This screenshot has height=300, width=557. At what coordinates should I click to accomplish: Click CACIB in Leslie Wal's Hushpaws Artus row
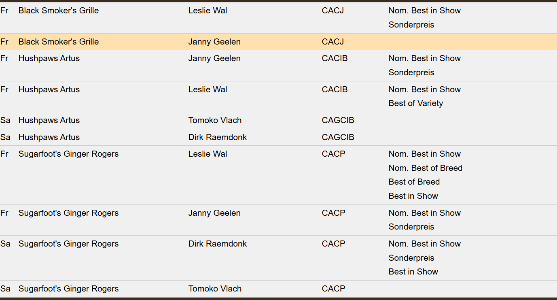(335, 89)
